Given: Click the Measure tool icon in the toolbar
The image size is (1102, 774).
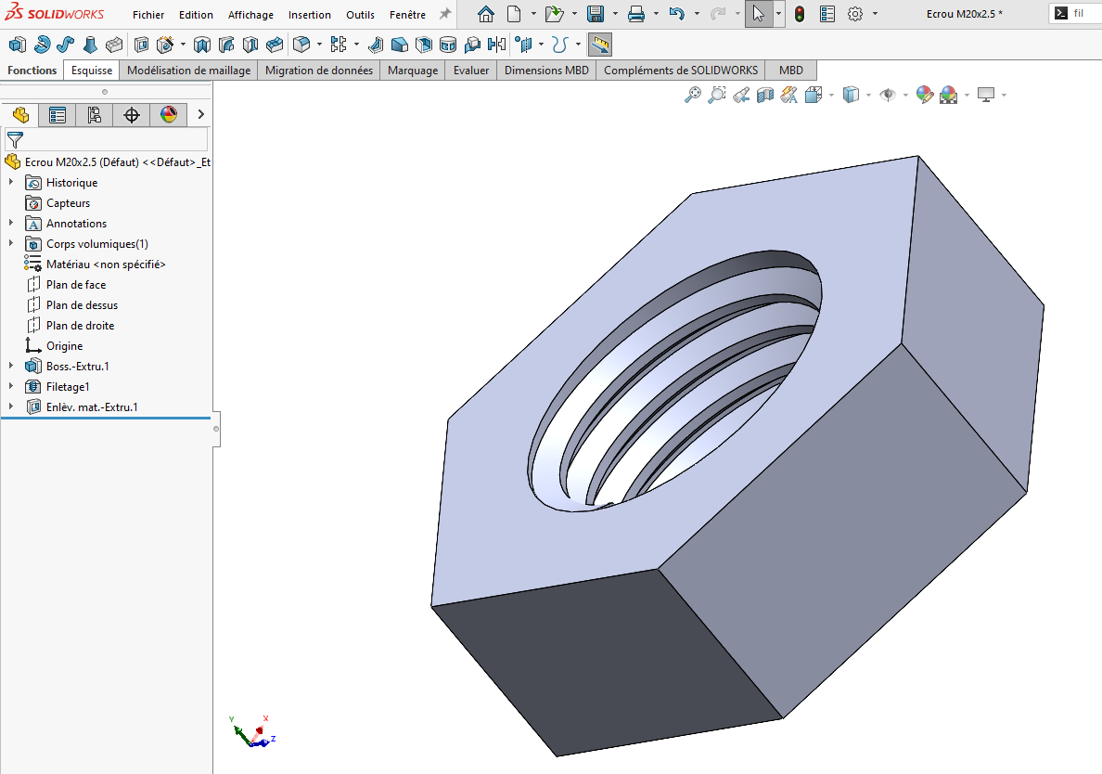Looking at the screenshot, I should coord(599,45).
